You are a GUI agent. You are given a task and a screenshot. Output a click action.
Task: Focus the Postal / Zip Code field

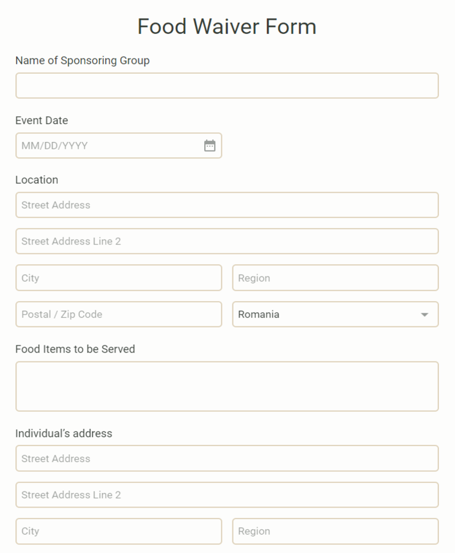click(x=119, y=314)
